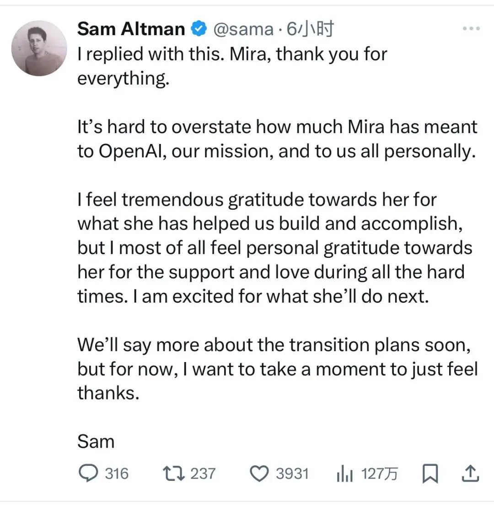The height and width of the screenshot is (506, 494).
Task: Click the 127万 views count
Action: (379, 474)
